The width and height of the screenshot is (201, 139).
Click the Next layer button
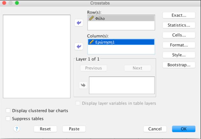click(137, 68)
